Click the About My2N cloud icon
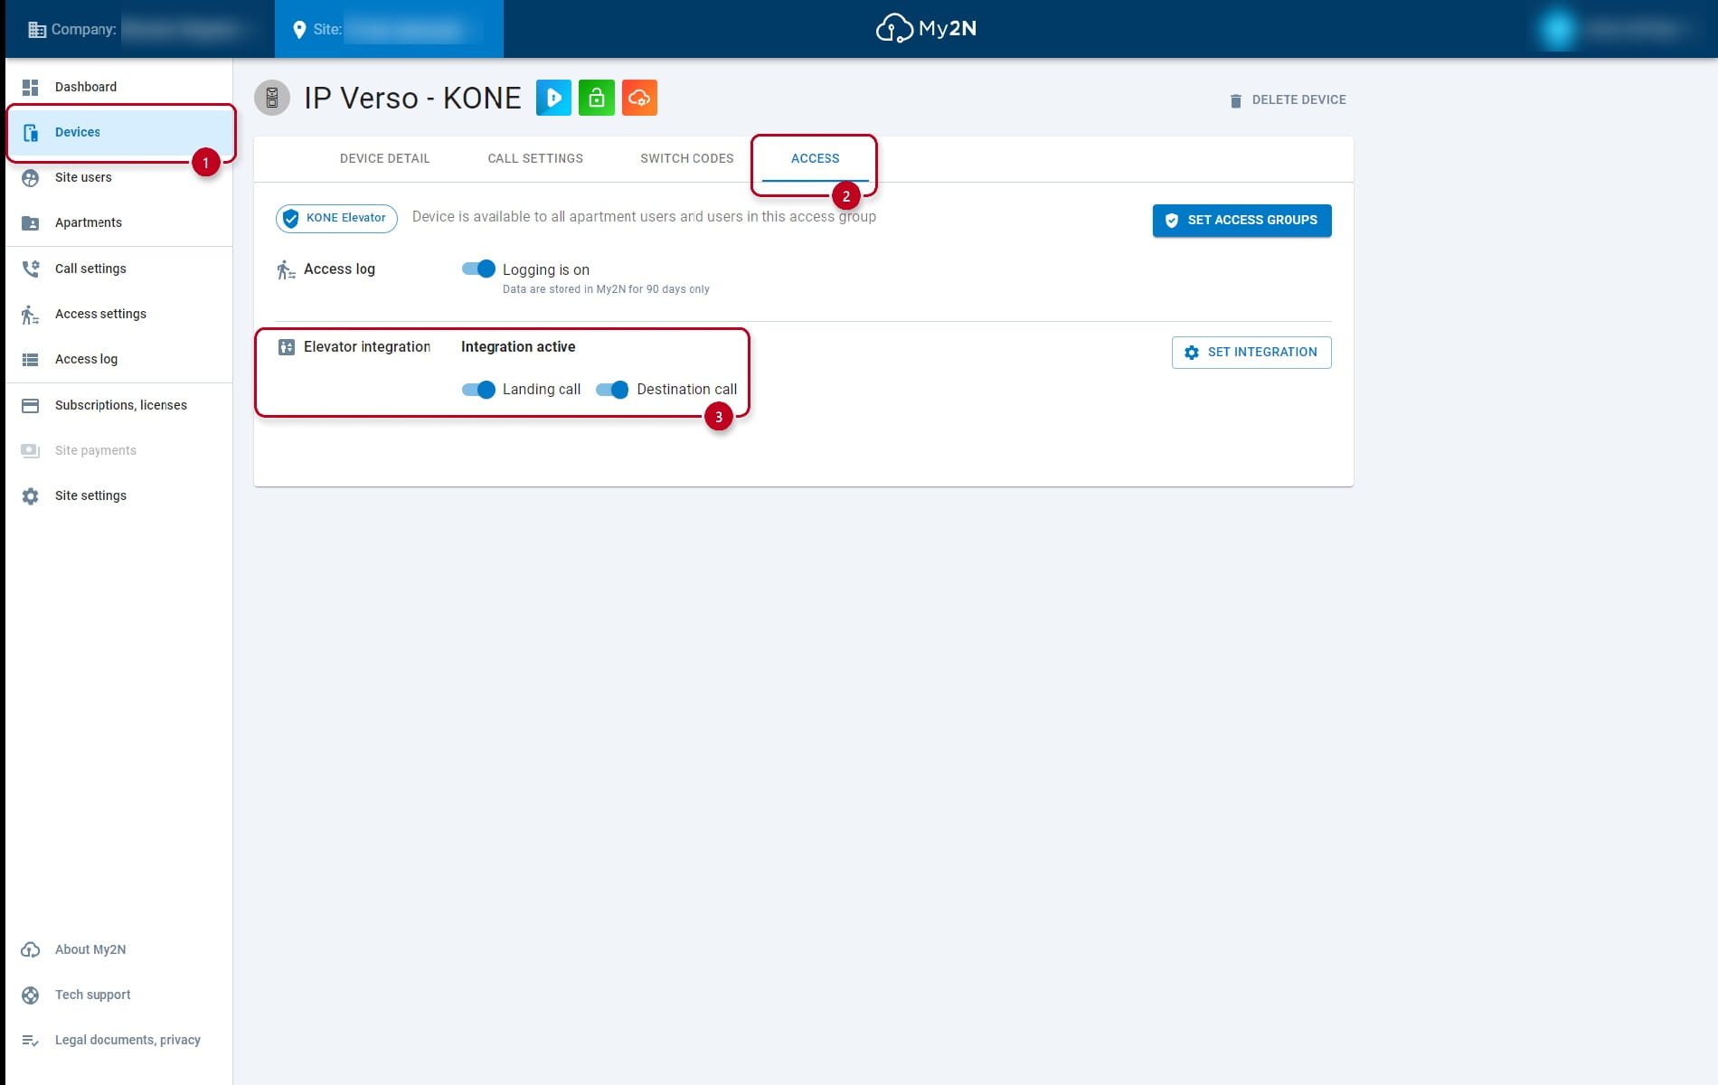Screen dimensions: 1718x1085 click(31, 949)
